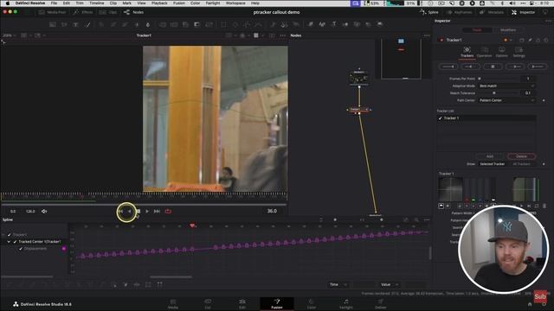Toggle the Inspector panel button
554x311 pixels.
[523, 12]
